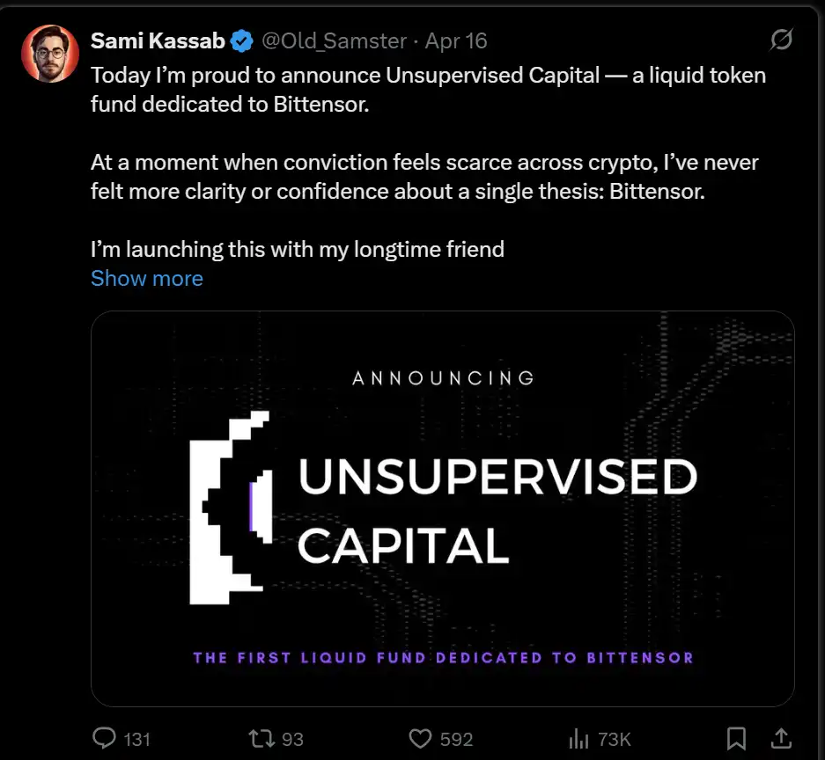Repost the tweet using the retweet icon
The height and width of the screenshot is (760, 825).
pos(261,738)
